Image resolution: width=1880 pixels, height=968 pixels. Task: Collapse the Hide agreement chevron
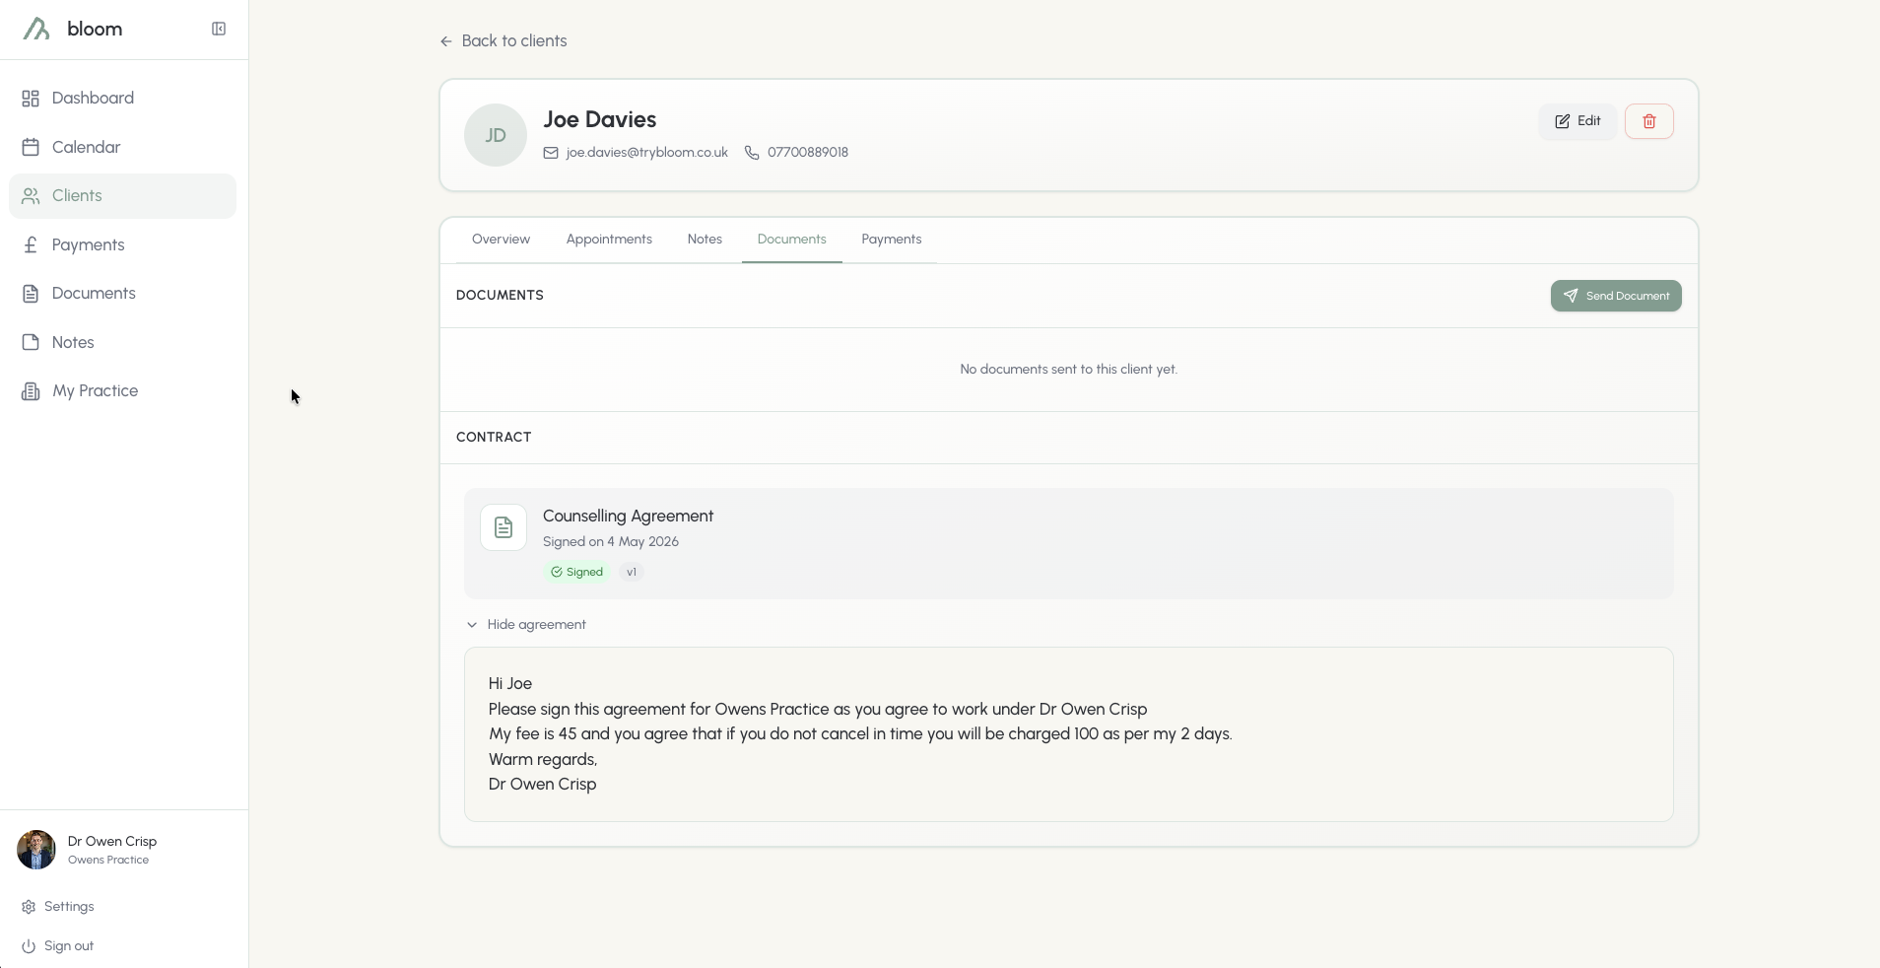tap(472, 625)
